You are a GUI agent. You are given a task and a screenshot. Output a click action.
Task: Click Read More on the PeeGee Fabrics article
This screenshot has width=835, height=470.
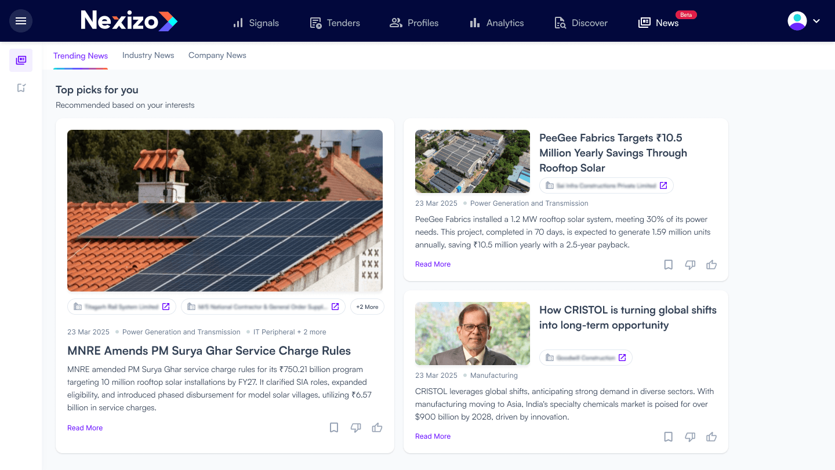coord(433,264)
